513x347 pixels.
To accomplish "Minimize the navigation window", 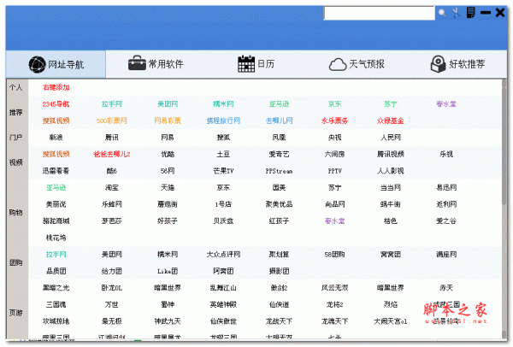I will (x=486, y=13).
